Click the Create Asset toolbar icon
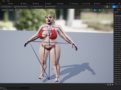This screenshot has width=121, height=90. [x=3, y=7]
